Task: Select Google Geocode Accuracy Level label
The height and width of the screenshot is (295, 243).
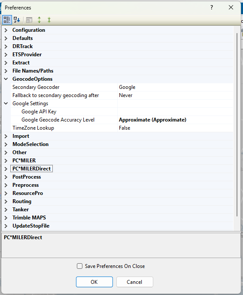Action: point(58,120)
